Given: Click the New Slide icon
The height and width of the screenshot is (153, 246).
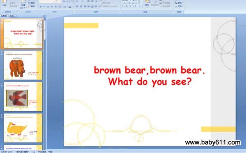Looking at the screenshot, I should point(23,2).
